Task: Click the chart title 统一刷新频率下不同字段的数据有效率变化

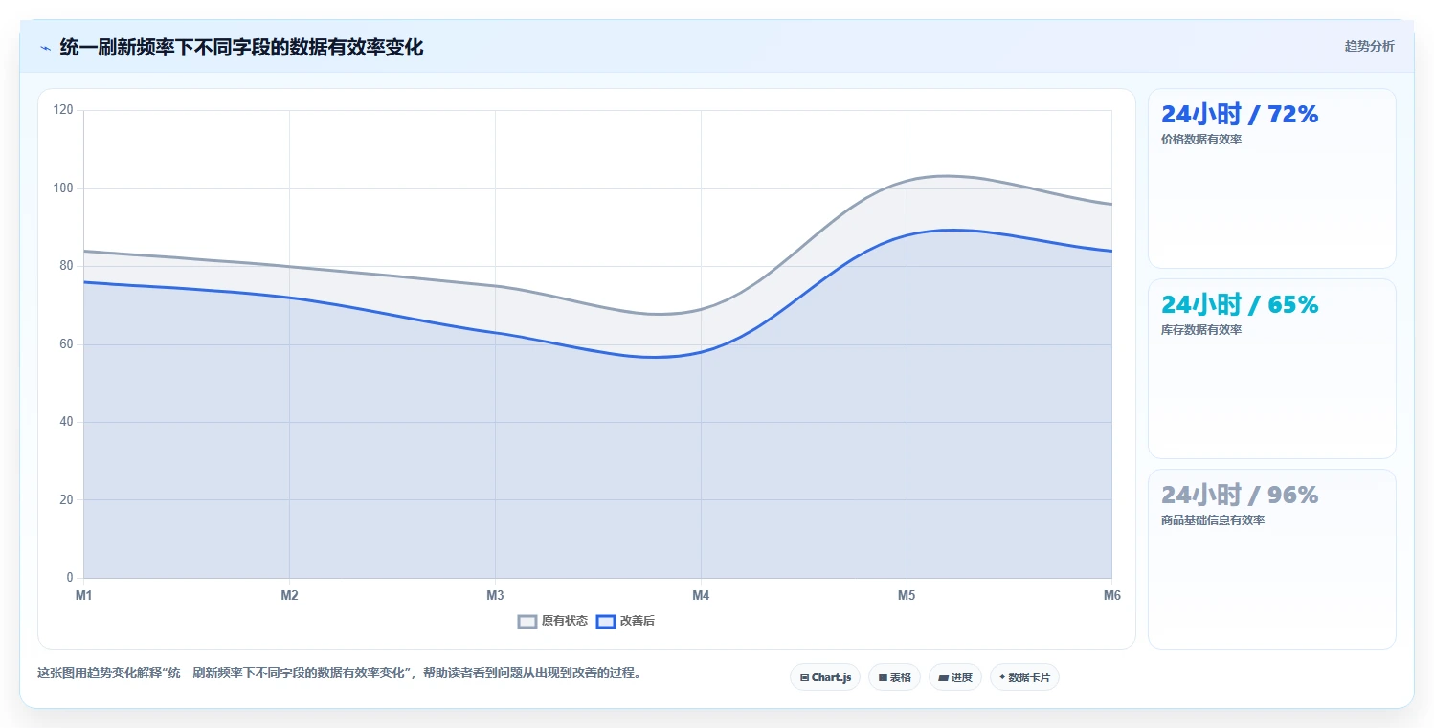Action: click(x=241, y=48)
